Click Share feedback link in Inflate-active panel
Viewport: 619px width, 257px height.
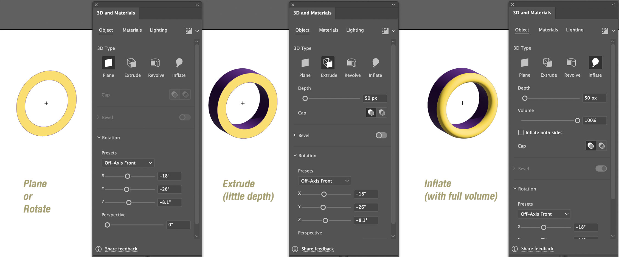(537, 248)
